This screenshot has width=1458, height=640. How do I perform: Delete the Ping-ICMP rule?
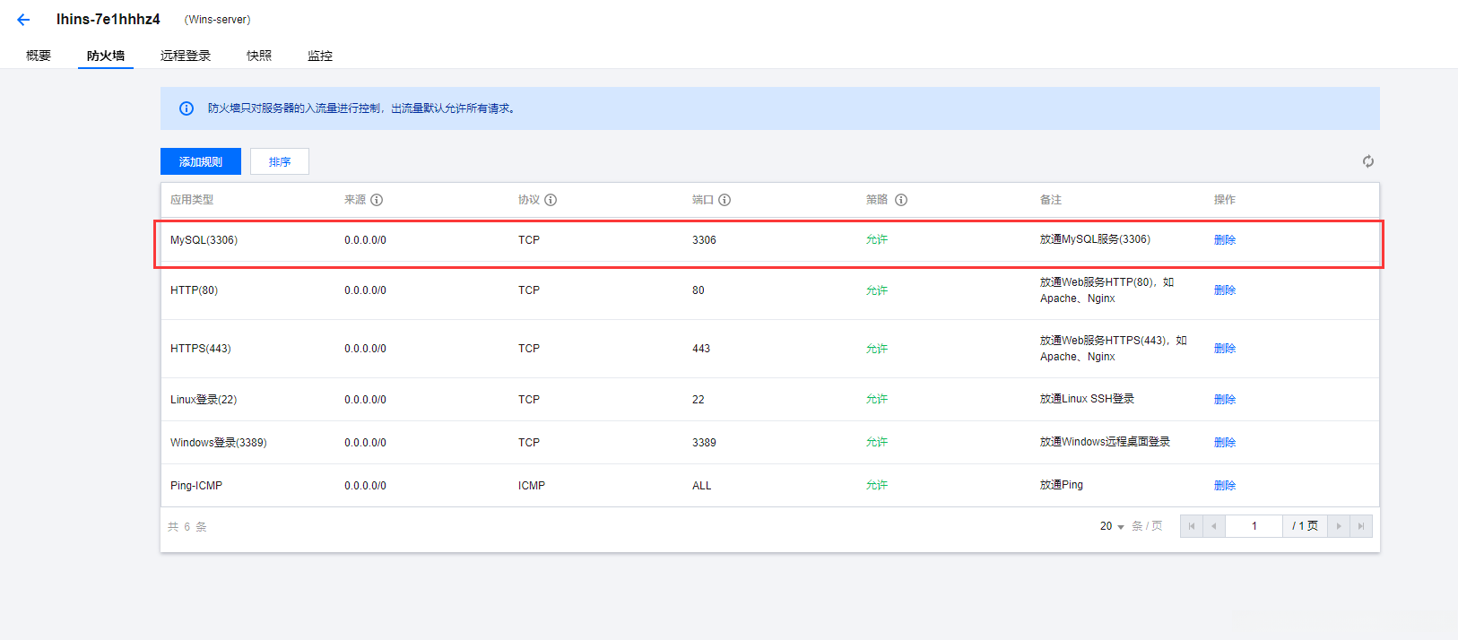coord(1224,486)
